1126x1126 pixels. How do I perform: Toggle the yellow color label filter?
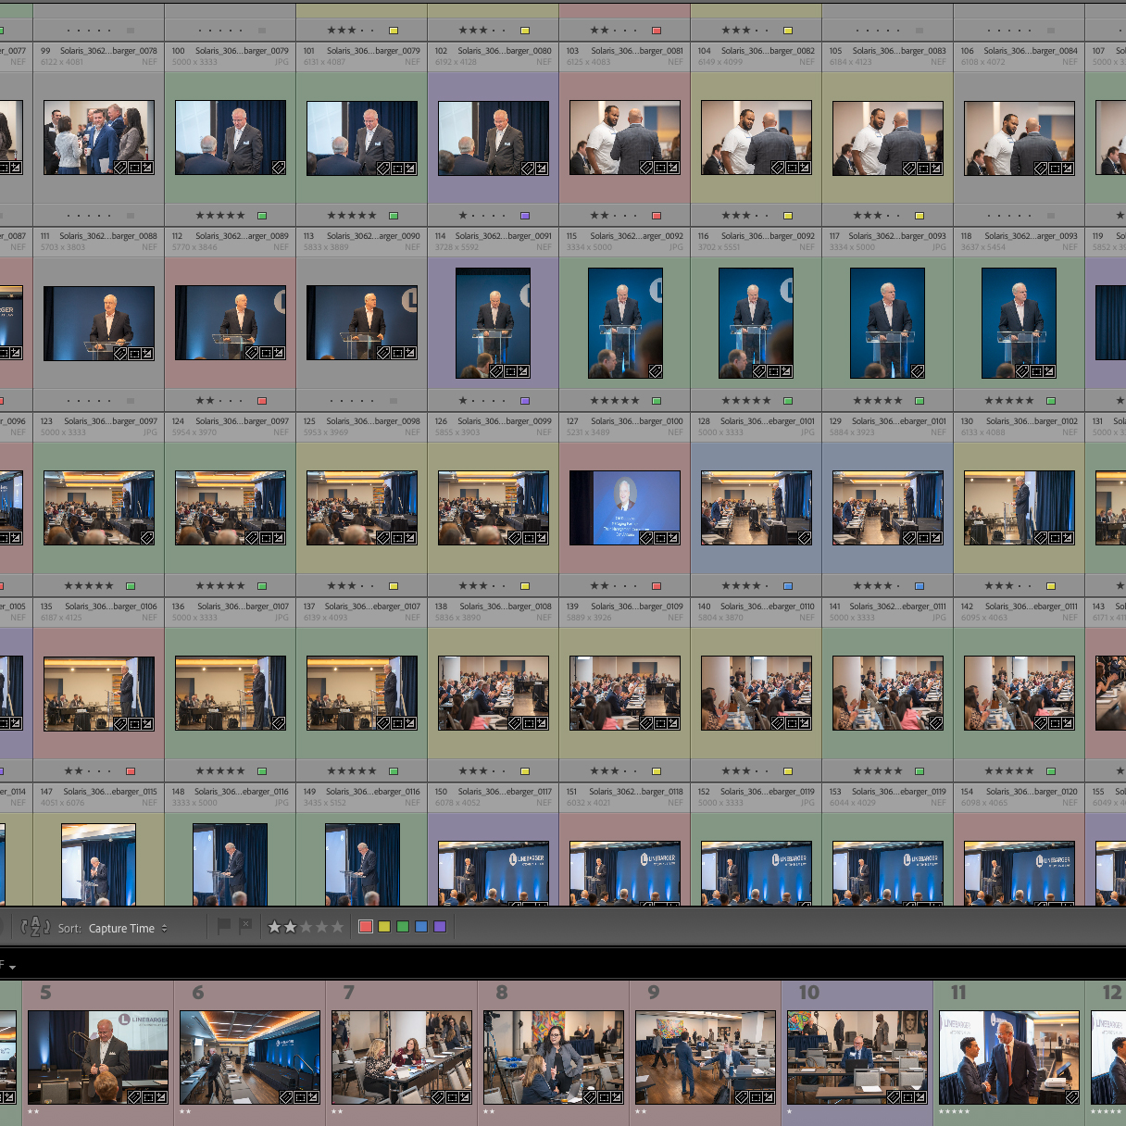[x=384, y=926]
